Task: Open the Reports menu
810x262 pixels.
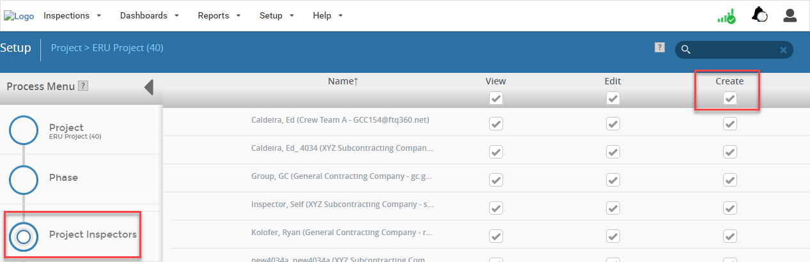Action: coord(219,15)
